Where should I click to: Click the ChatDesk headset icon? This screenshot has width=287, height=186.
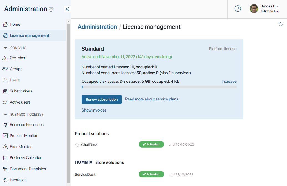77,145
